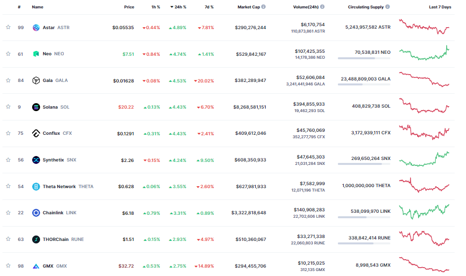Add Synthetix to watchlist star

8,160
